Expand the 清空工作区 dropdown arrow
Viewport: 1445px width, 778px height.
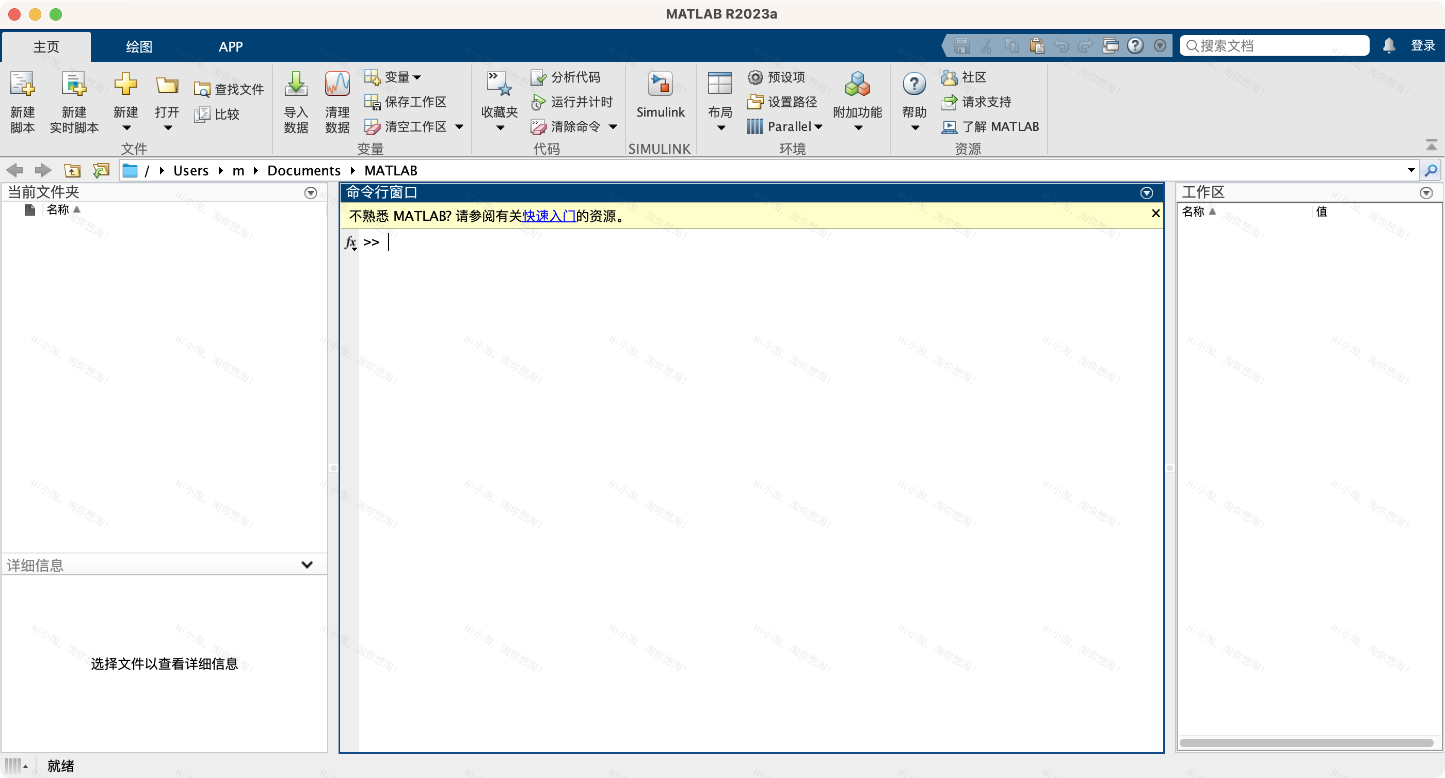coord(459,127)
